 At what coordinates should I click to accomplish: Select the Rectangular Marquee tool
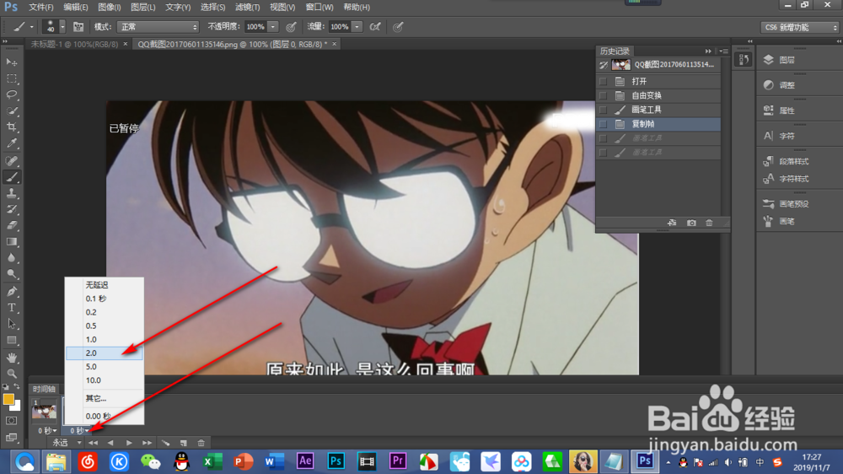pos(12,78)
